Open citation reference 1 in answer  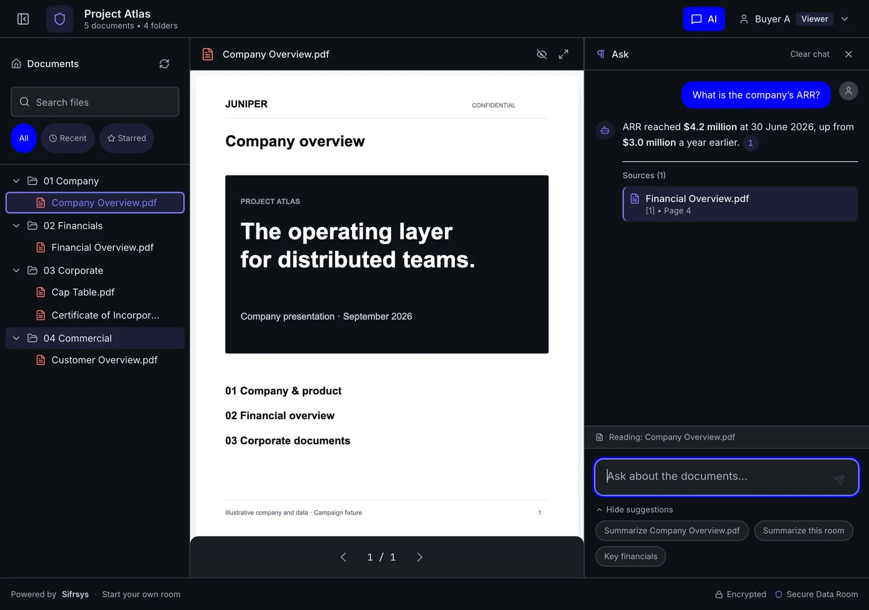pos(750,143)
